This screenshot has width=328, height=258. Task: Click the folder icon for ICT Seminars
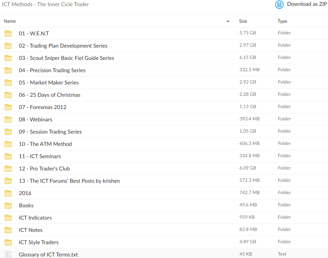(8, 156)
